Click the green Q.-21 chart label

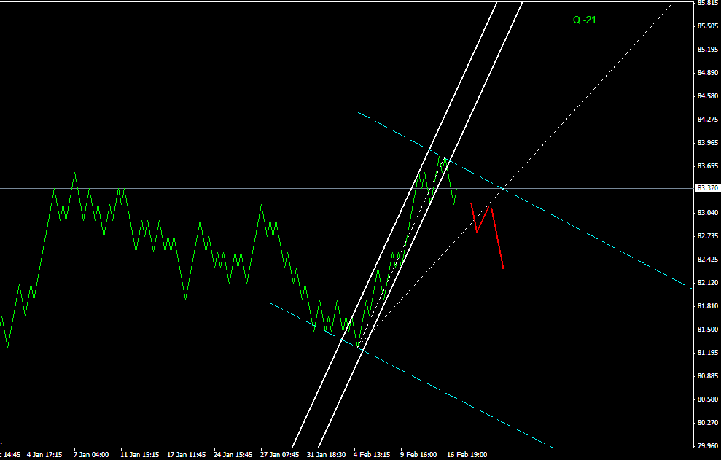(585, 20)
